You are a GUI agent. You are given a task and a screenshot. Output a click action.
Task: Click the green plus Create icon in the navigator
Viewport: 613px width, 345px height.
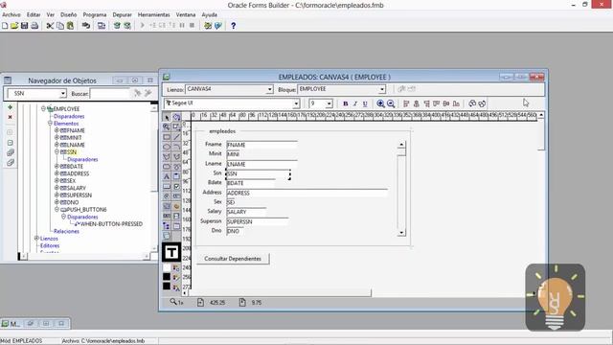pos(11,107)
